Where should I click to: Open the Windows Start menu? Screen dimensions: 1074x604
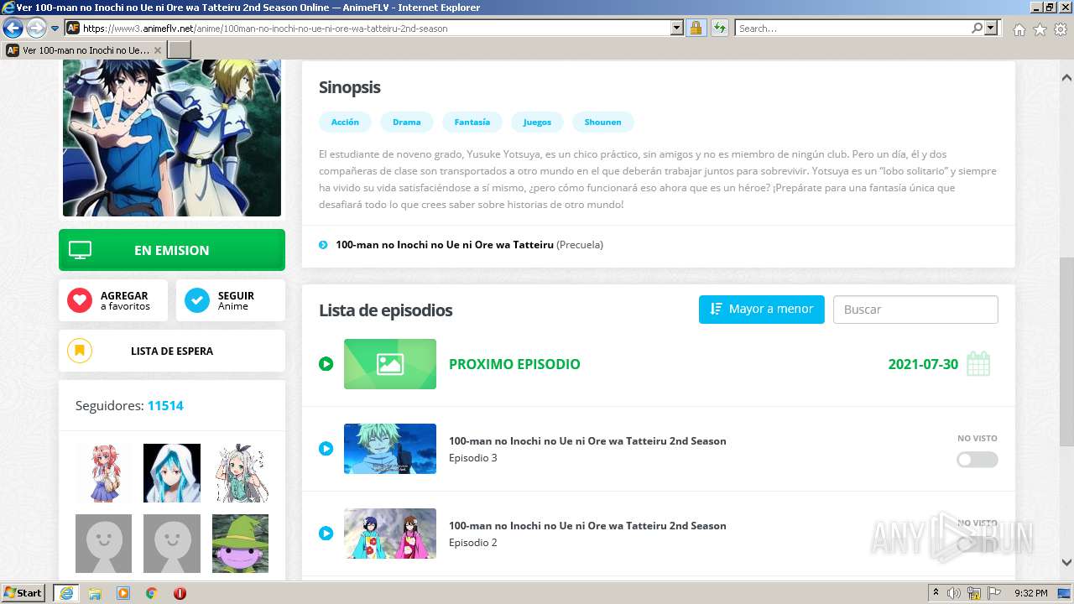pyautogui.click(x=23, y=592)
